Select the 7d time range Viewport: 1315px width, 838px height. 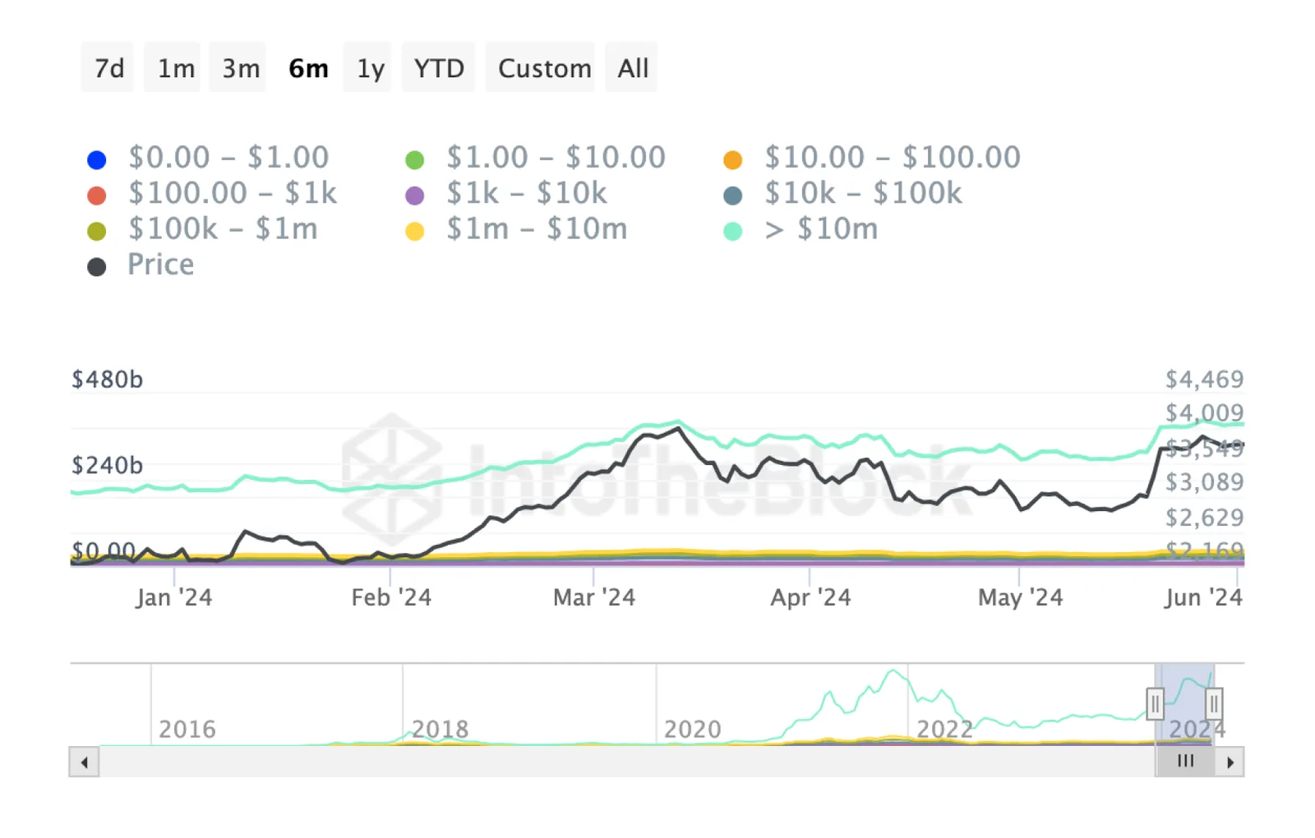(108, 67)
